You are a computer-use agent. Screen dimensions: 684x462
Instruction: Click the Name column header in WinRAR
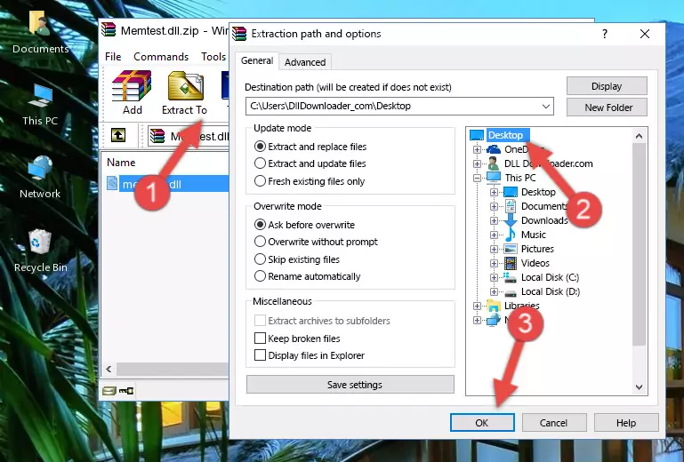tap(121, 163)
